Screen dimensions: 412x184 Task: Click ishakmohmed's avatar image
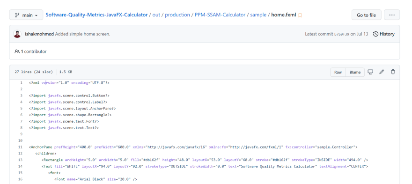17,34
